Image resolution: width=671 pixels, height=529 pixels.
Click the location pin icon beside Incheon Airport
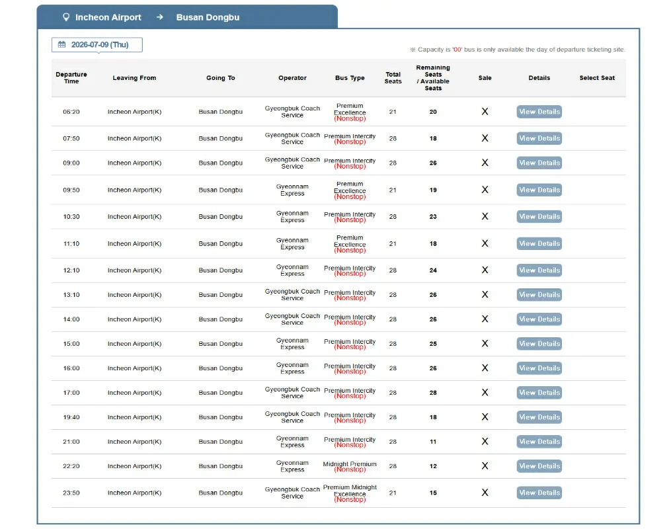pos(66,17)
